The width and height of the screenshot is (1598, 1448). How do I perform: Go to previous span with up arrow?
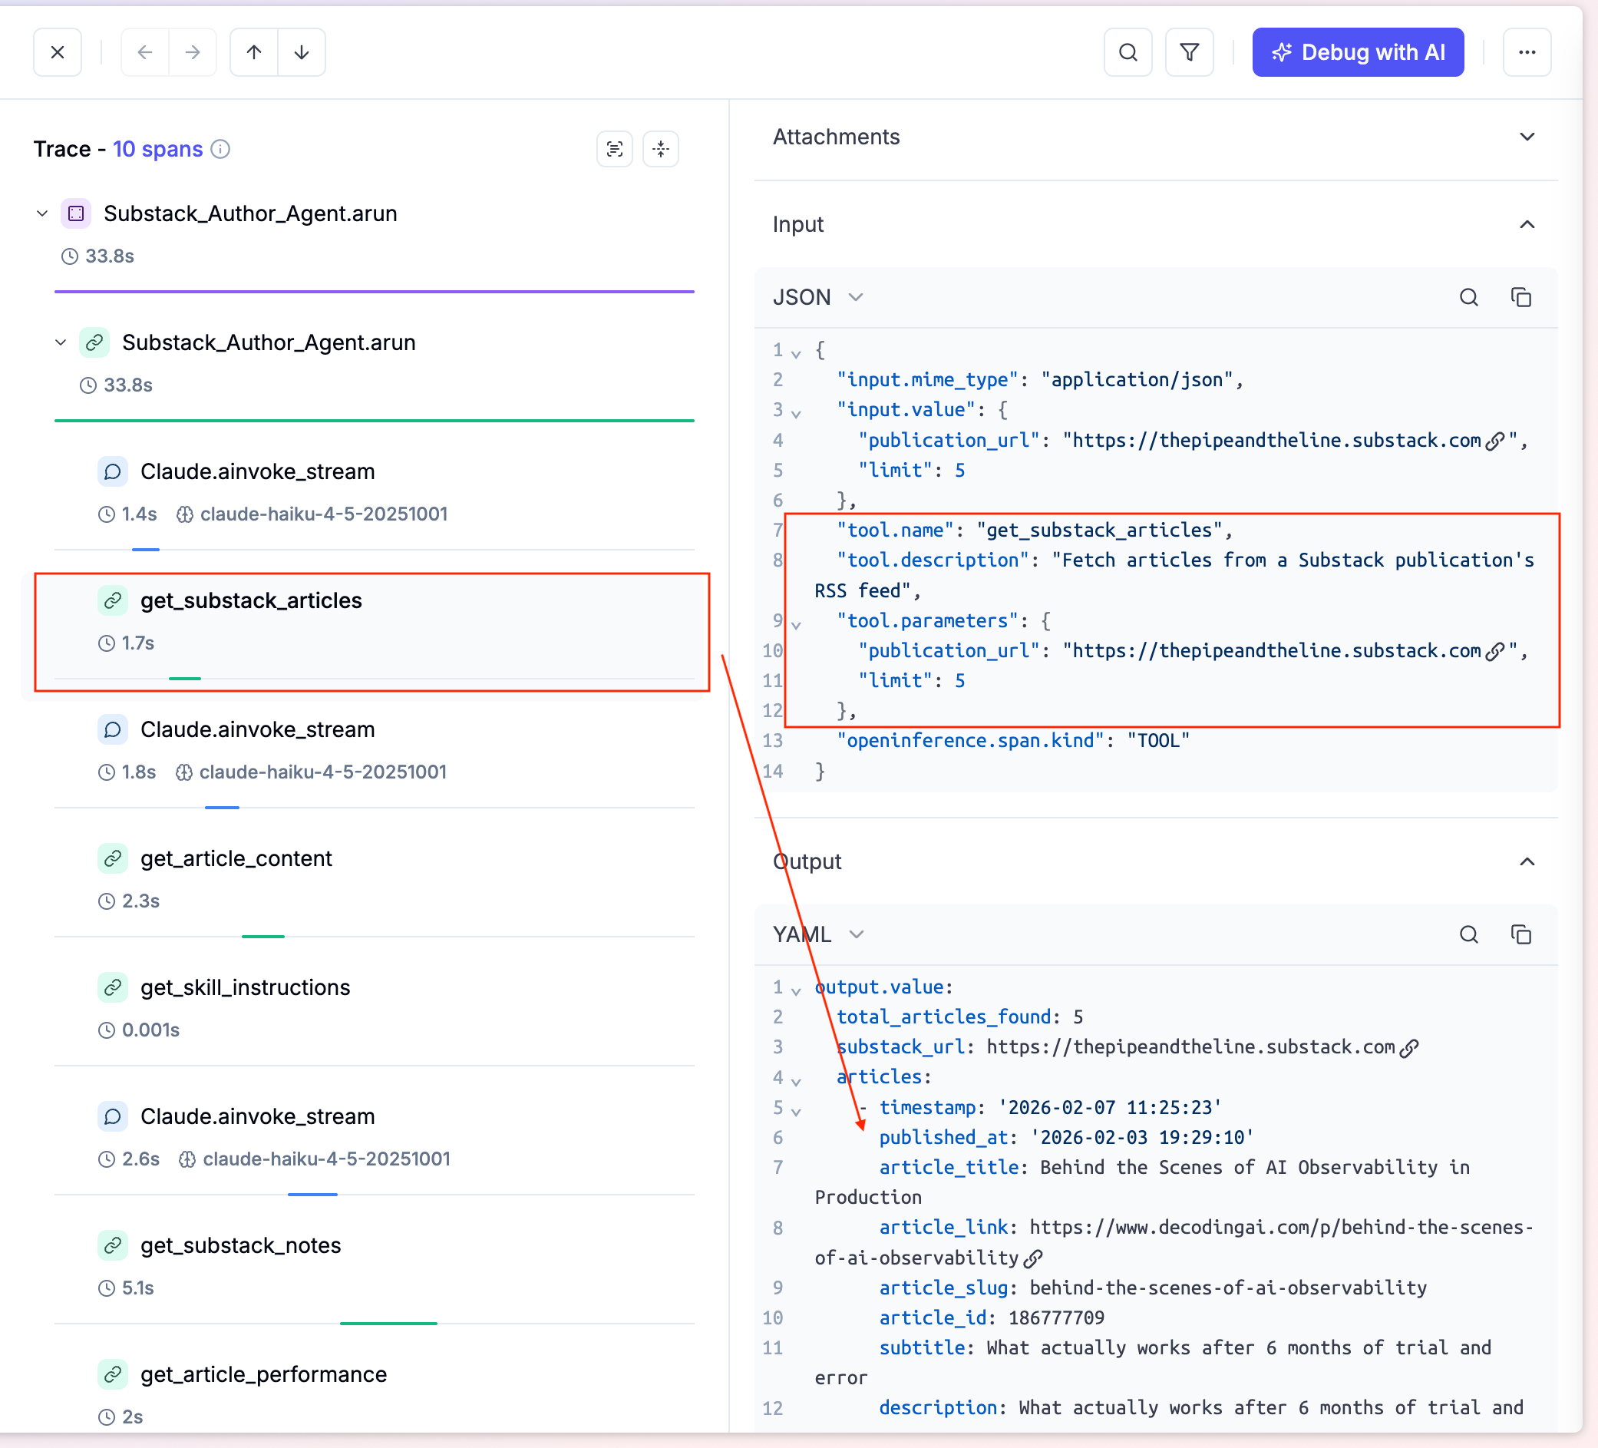point(253,52)
